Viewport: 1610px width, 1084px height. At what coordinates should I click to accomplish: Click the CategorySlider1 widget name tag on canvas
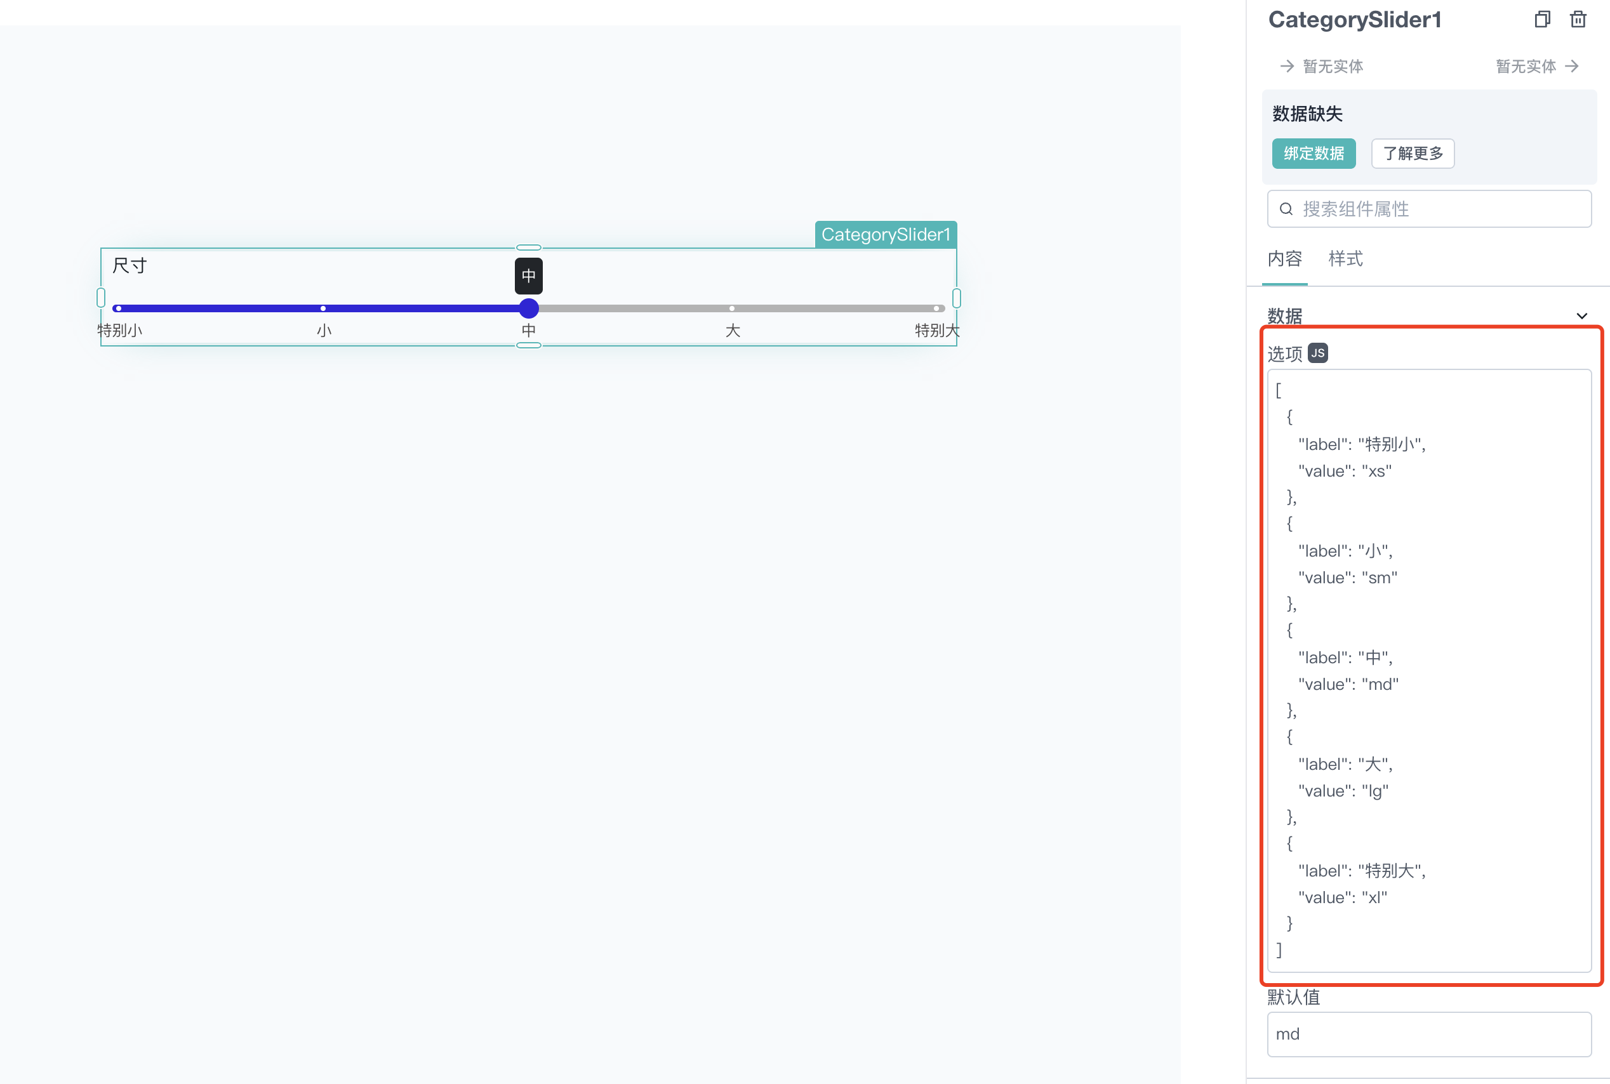[x=886, y=234]
